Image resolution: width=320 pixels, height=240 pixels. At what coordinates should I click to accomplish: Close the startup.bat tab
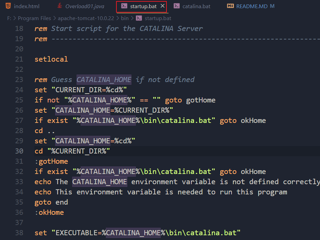click(162, 6)
